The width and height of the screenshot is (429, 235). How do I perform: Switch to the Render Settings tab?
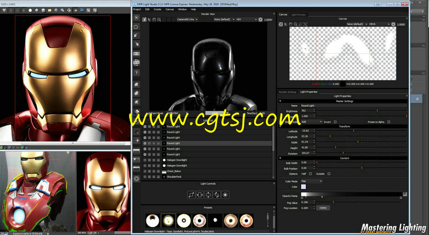[x=287, y=92]
